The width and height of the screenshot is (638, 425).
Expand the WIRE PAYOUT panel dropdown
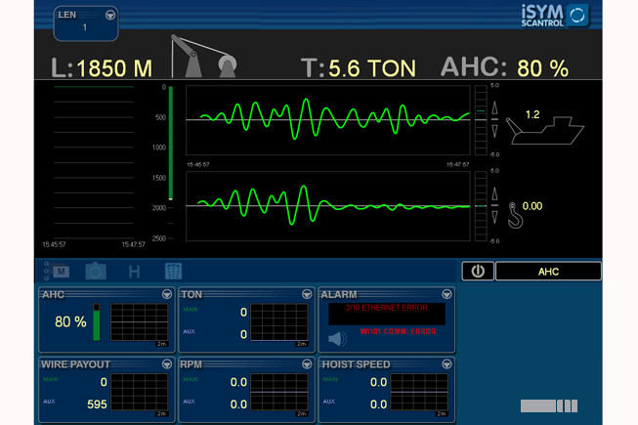167,364
